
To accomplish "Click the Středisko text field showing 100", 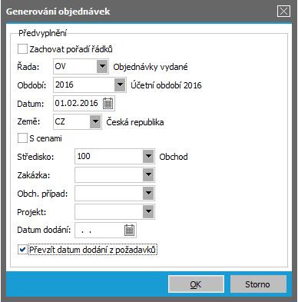I will tap(109, 156).
